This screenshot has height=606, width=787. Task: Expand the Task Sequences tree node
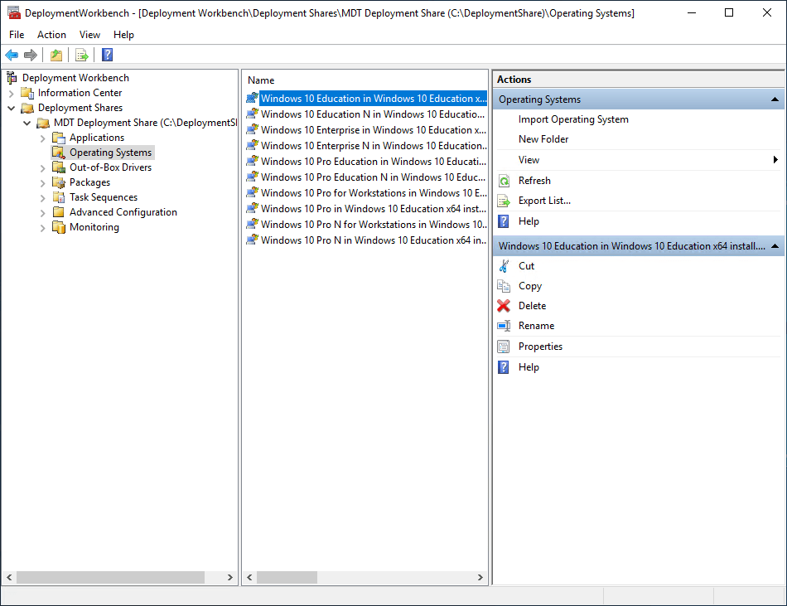43,197
